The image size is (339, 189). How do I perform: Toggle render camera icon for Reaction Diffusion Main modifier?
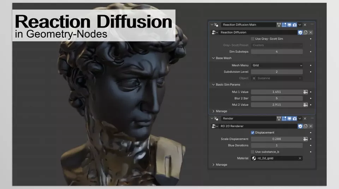(x=295, y=25)
